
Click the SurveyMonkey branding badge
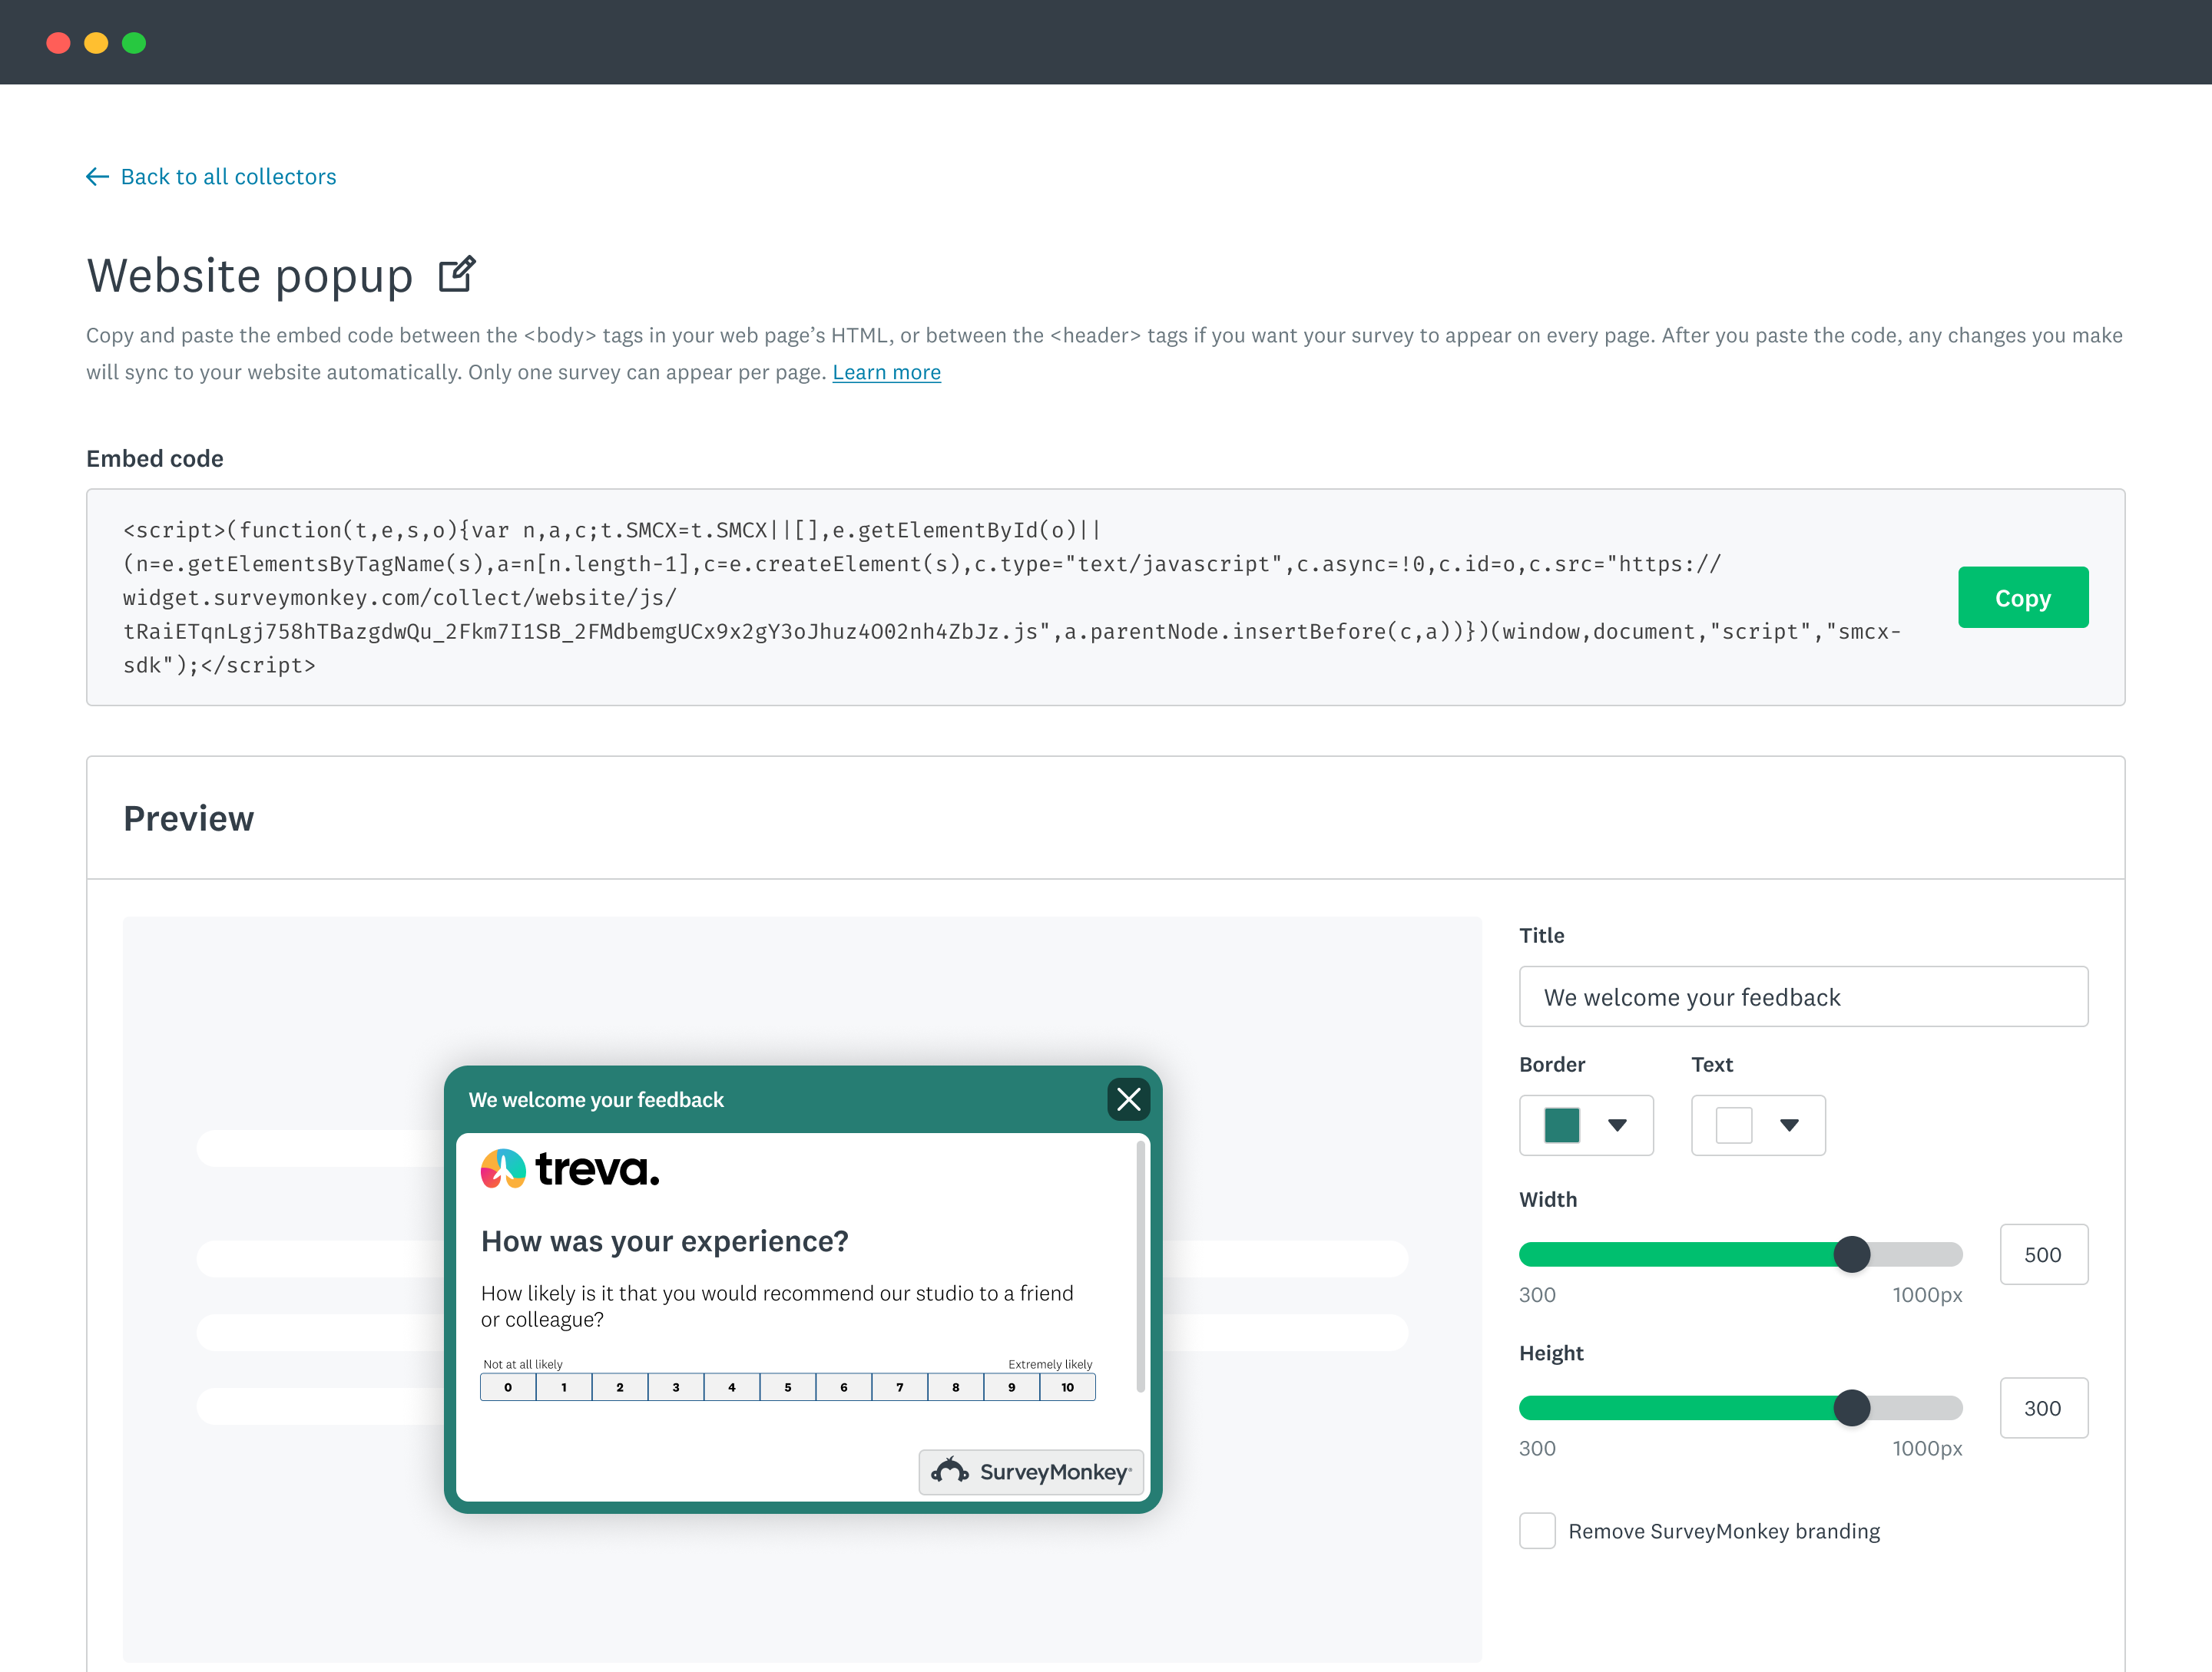click(1031, 1471)
